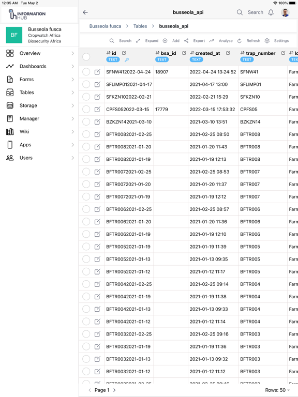This screenshot has width=298, height=397.
Task: Edit row CPFS052022-03-15
Action: (97, 110)
